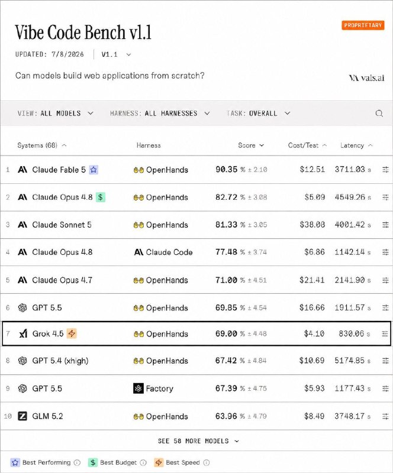The height and width of the screenshot is (473, 393).
Task: Click info icon next to Best Budget legend
Action: 143,462
